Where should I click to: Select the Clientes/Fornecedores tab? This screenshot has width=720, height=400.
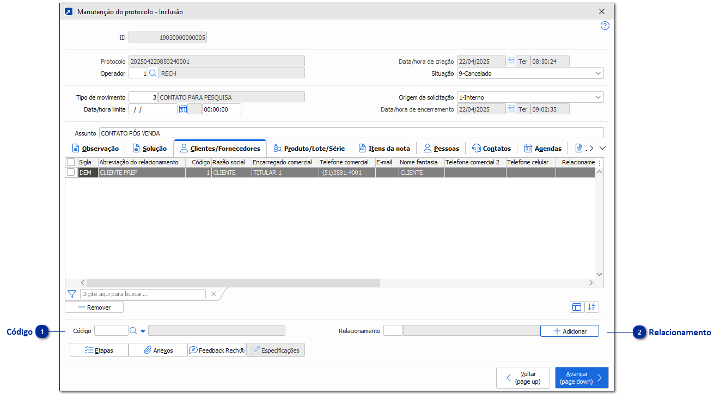point(220,148)
